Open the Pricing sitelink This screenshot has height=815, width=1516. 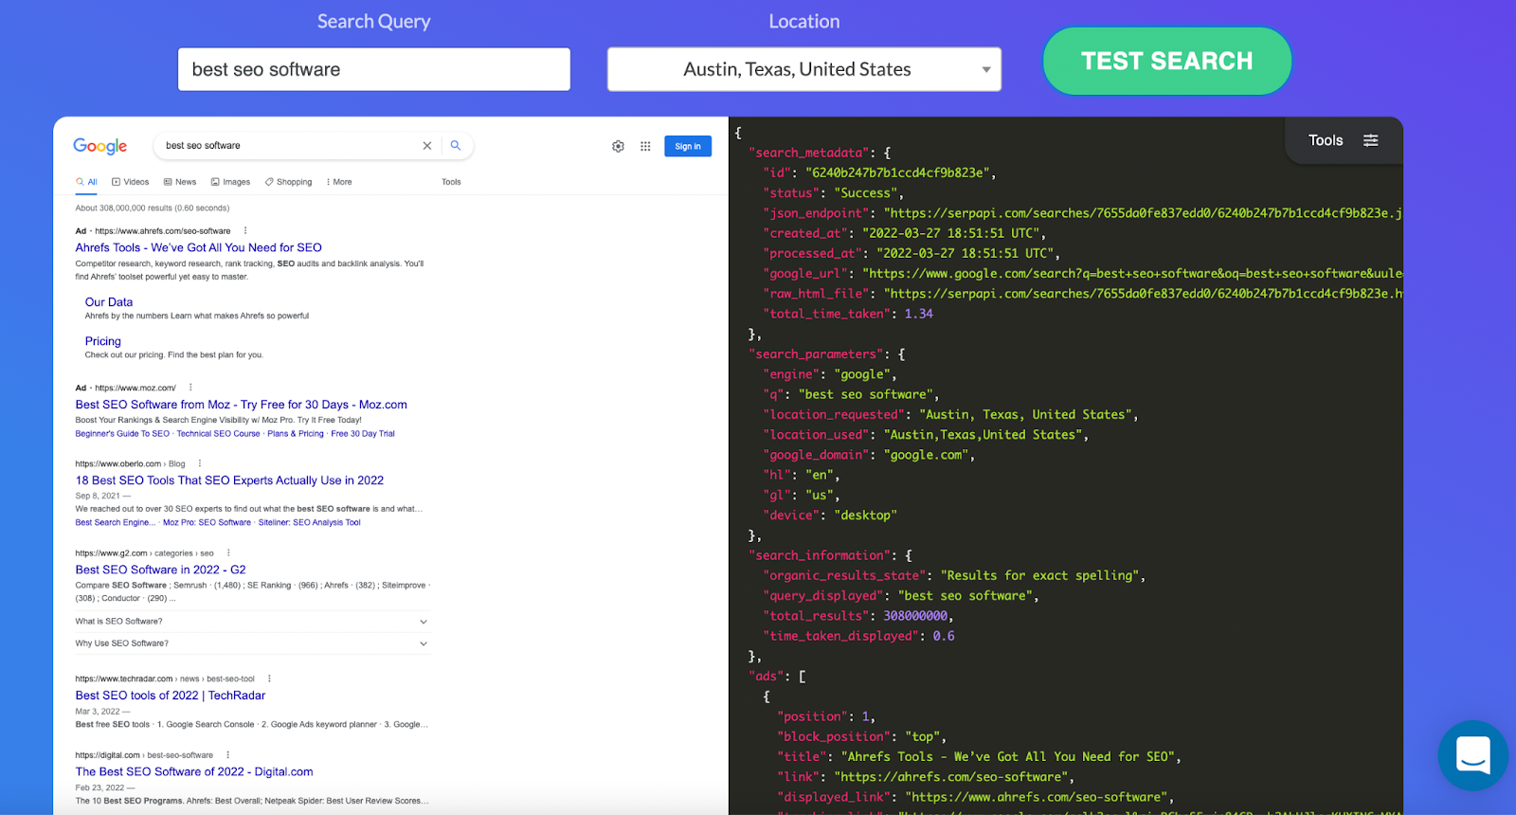(103, 341)
